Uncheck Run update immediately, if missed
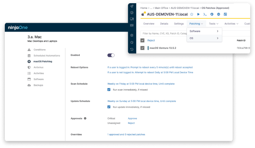 pos(109,107)
